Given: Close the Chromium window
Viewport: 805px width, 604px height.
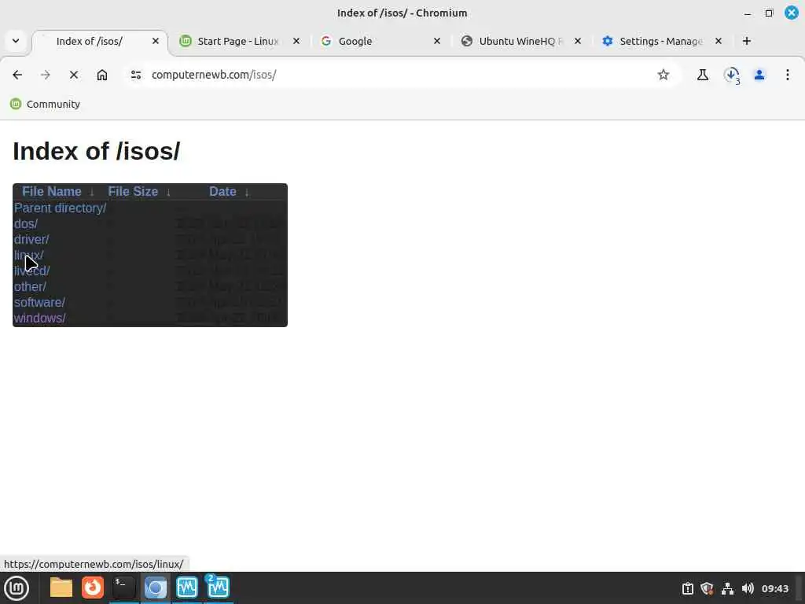Looking at the screenshot, I should point(792,13).
